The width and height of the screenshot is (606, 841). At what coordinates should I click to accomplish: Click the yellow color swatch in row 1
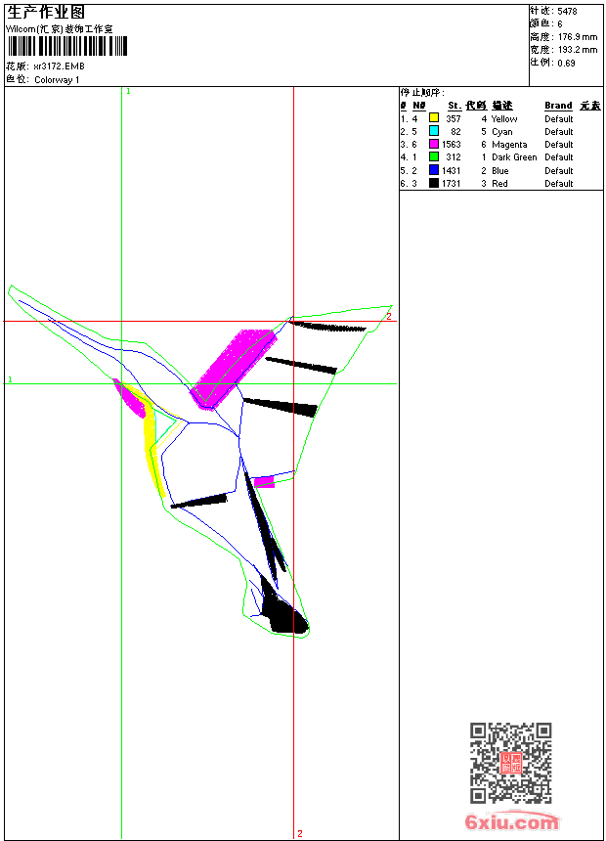[434, 118]
